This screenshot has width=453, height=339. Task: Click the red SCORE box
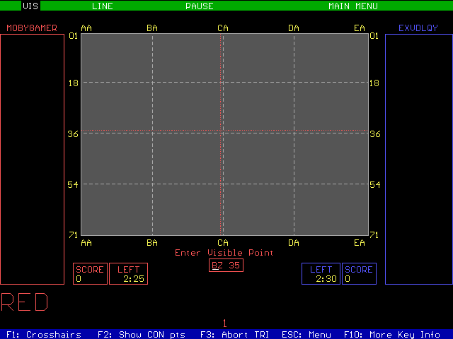click(x=90, y=273)
